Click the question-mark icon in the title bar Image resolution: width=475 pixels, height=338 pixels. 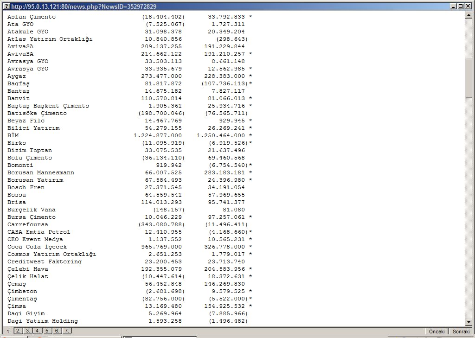(6, 6)
